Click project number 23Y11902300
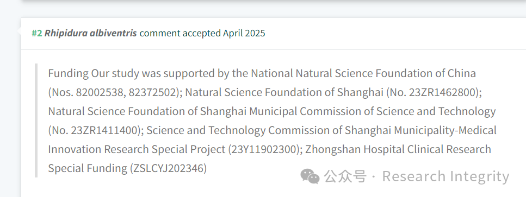 263,149
